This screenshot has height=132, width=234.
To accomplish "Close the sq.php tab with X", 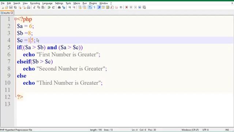I will tap(12, 13).
